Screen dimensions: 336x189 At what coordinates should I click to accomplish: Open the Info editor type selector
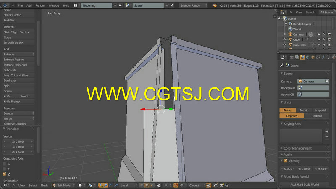tap(5, 5)
